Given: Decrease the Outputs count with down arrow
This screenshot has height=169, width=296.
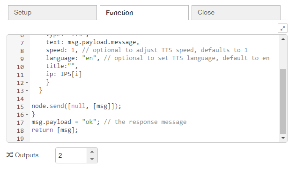Looking at the screenshot, I should (x=92, y=159).
